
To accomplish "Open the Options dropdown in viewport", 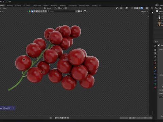I will (144, 11).
